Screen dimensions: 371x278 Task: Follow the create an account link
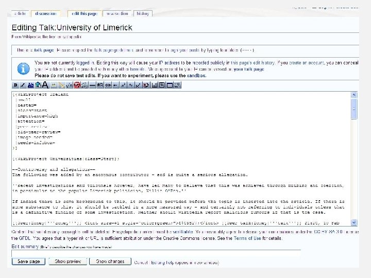click(307, 63)
